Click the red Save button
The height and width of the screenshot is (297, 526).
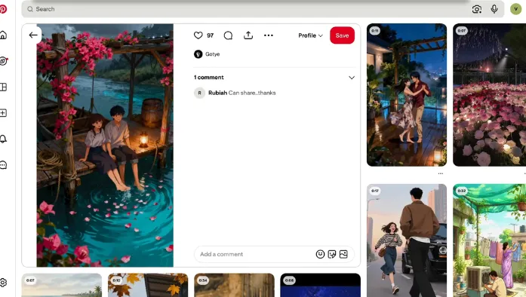click(x=342, y=35)
